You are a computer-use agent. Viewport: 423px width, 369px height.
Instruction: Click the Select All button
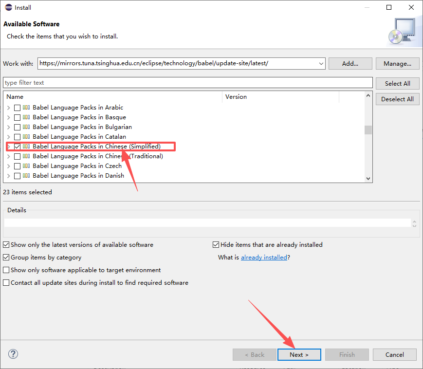(x=397, y=84)
